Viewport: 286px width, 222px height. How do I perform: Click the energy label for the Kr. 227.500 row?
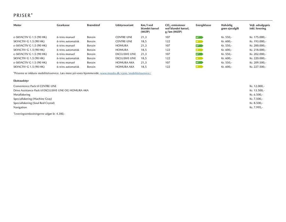[199, 67]
